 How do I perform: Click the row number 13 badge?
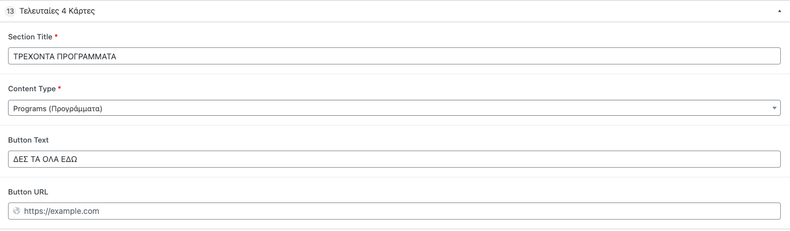point(10,11)
